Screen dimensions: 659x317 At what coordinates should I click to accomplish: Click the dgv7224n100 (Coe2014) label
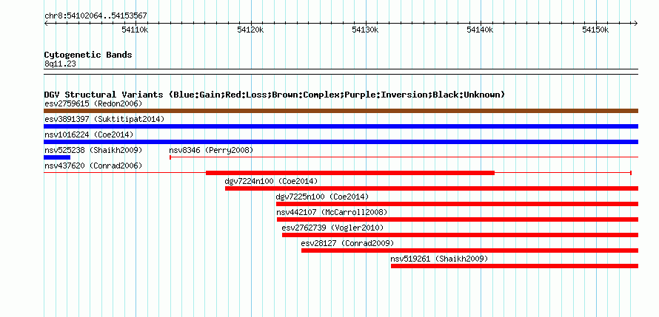click(271, 181)
